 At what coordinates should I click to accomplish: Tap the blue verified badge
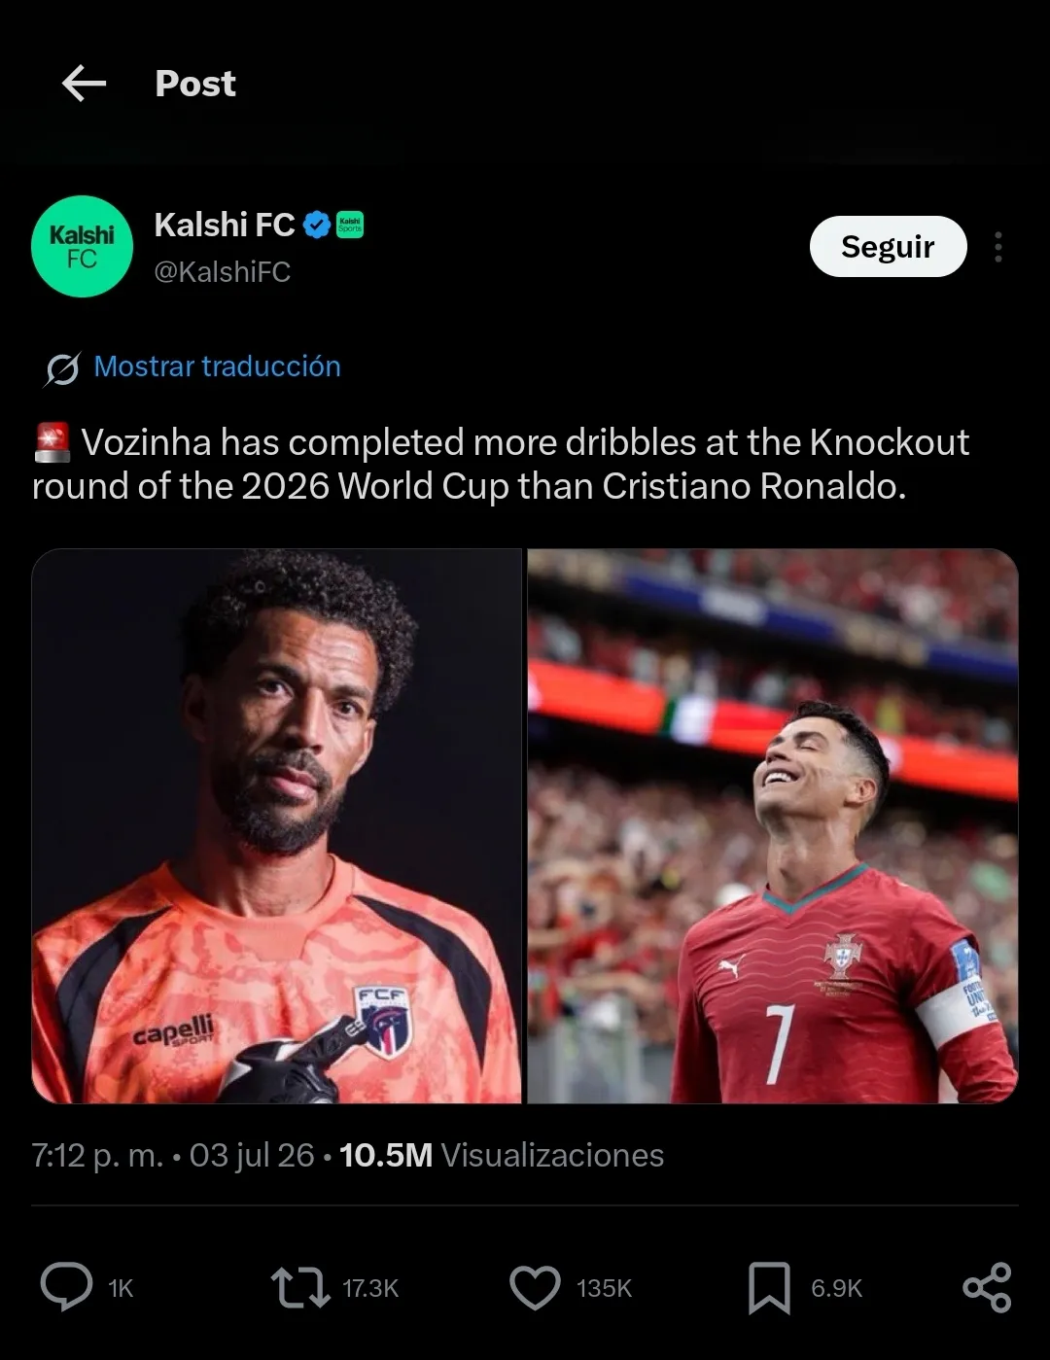pos(317,226)
